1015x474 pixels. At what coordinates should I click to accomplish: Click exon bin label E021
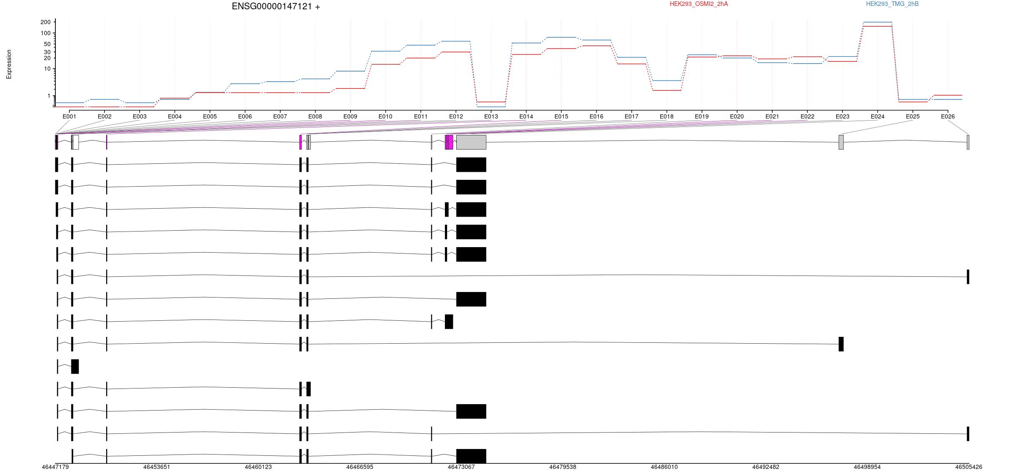point(772,116)
